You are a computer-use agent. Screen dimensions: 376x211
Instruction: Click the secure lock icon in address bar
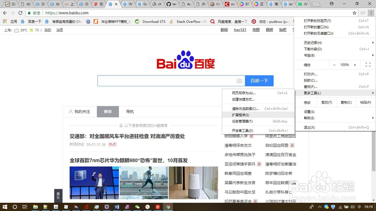coord(29,13)
